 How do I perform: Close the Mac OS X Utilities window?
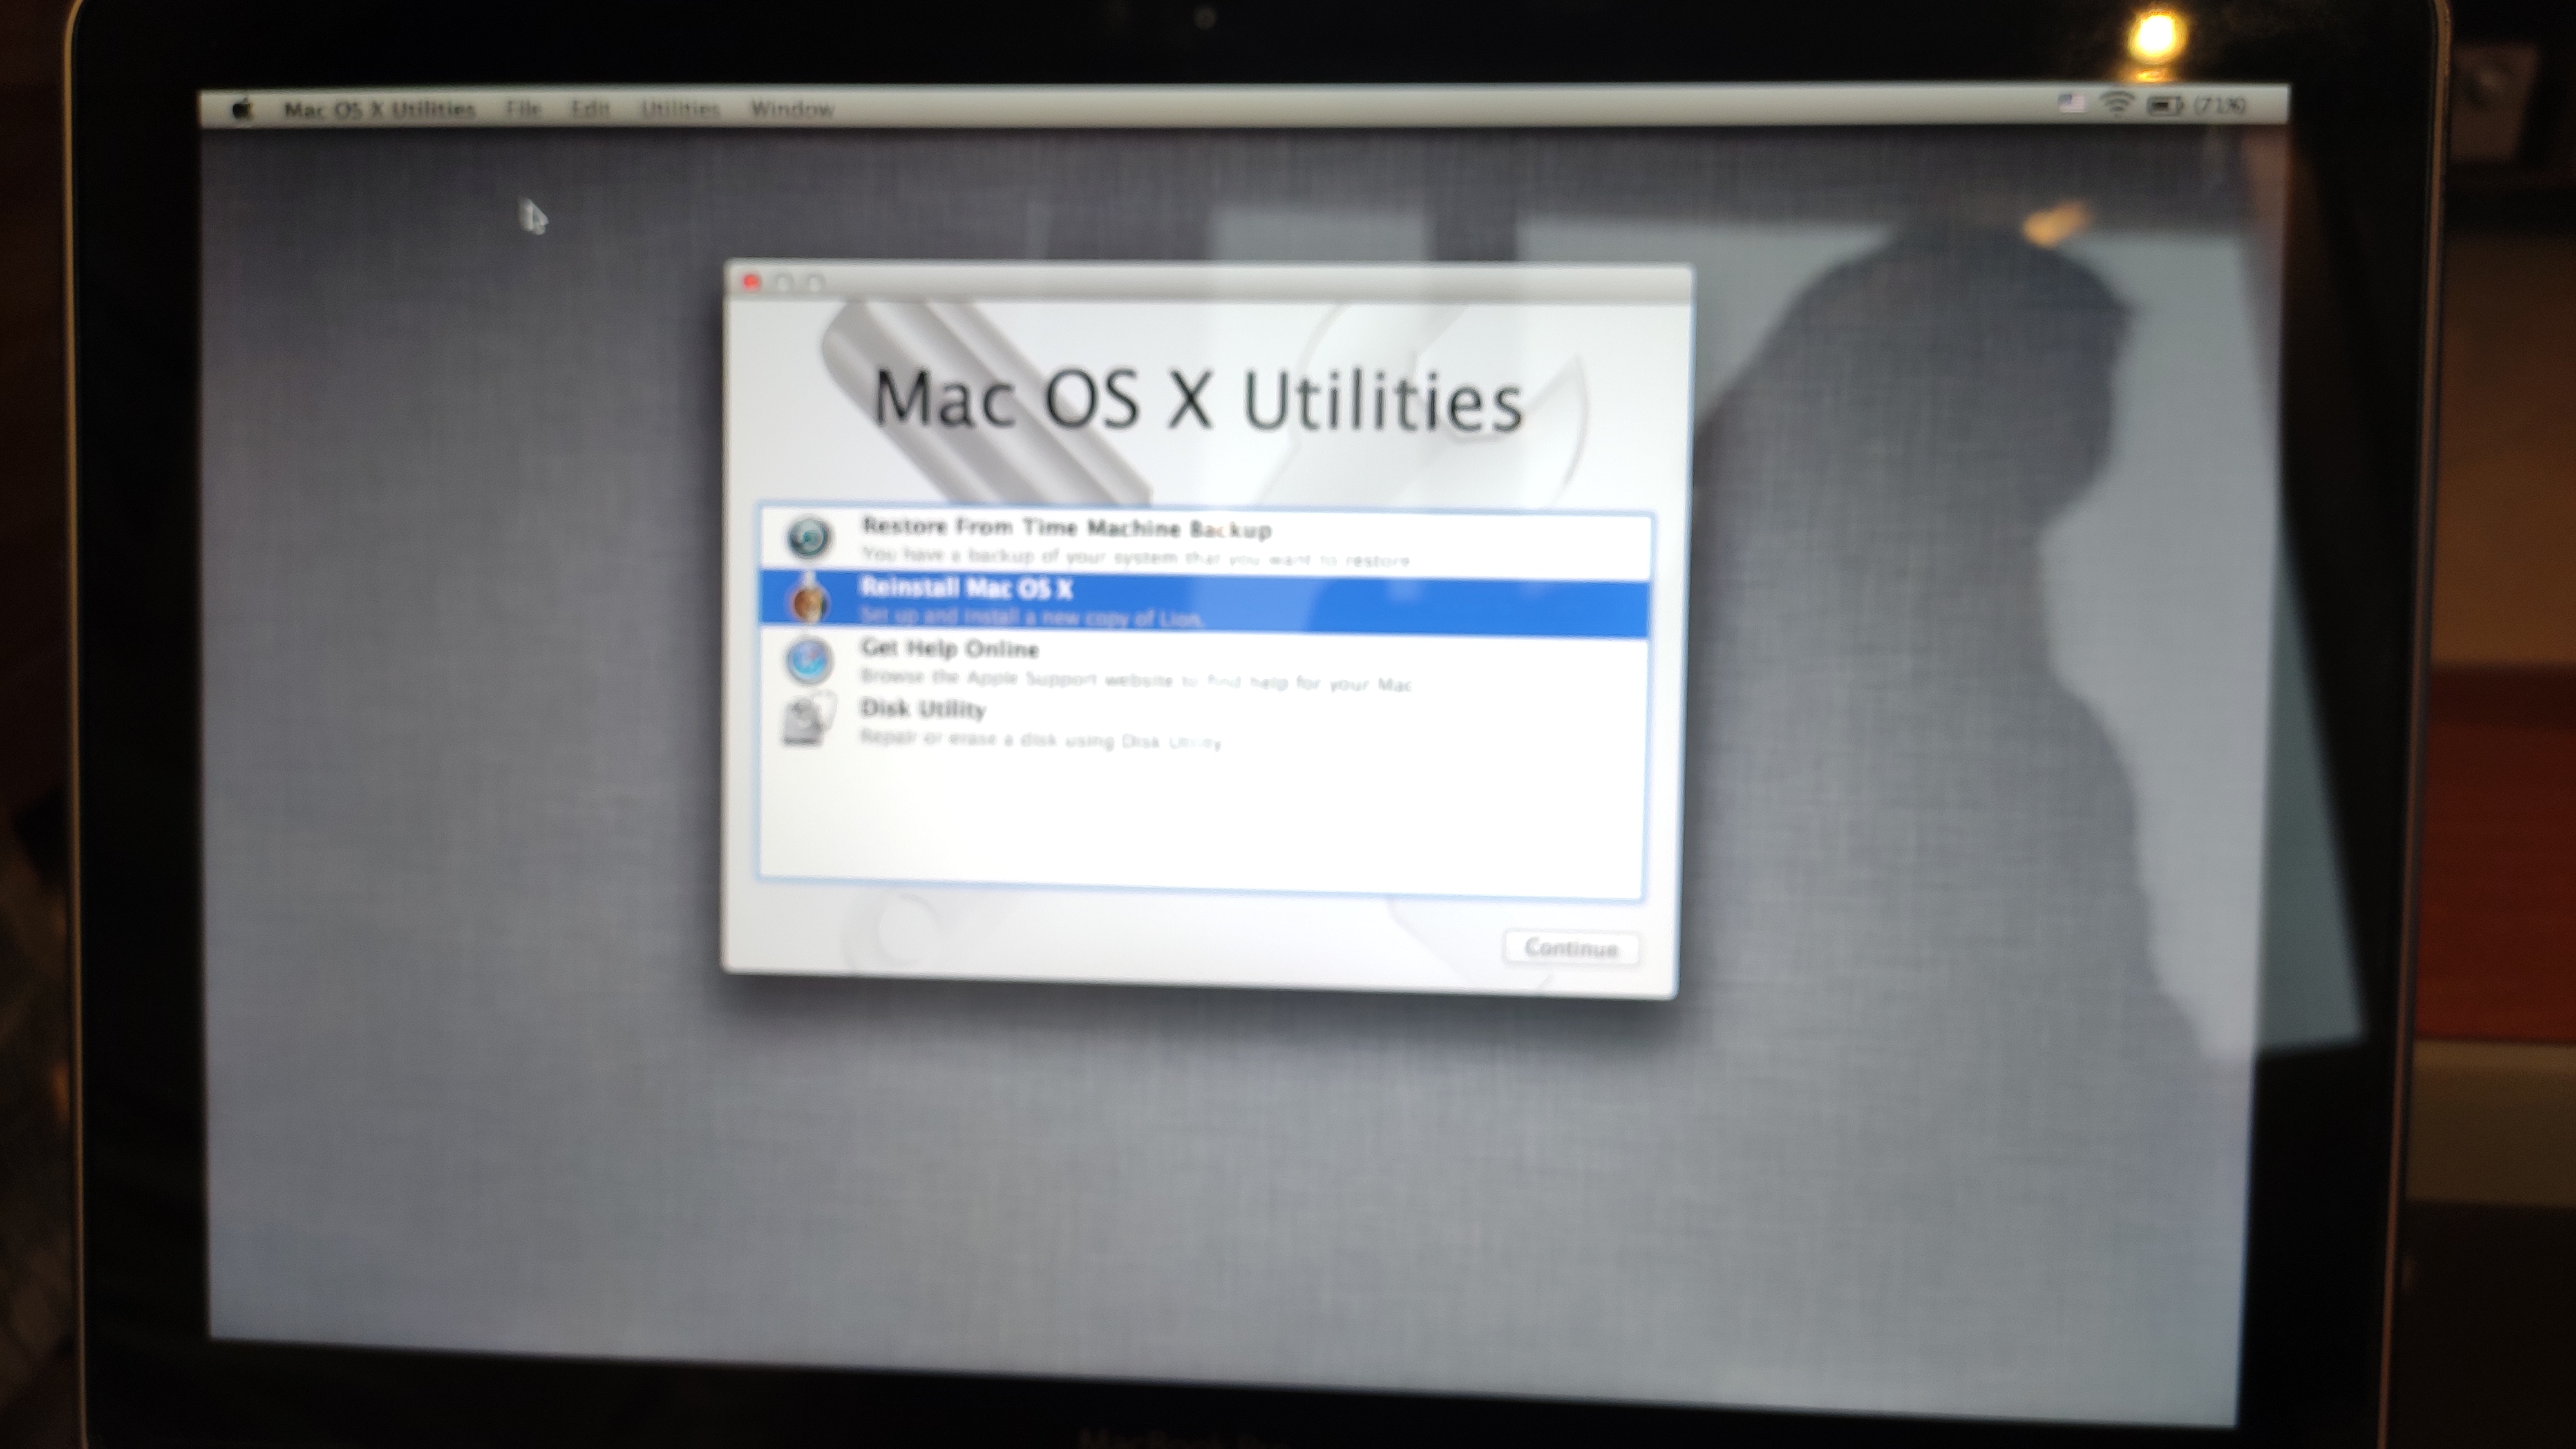click(x=751, y=283)
